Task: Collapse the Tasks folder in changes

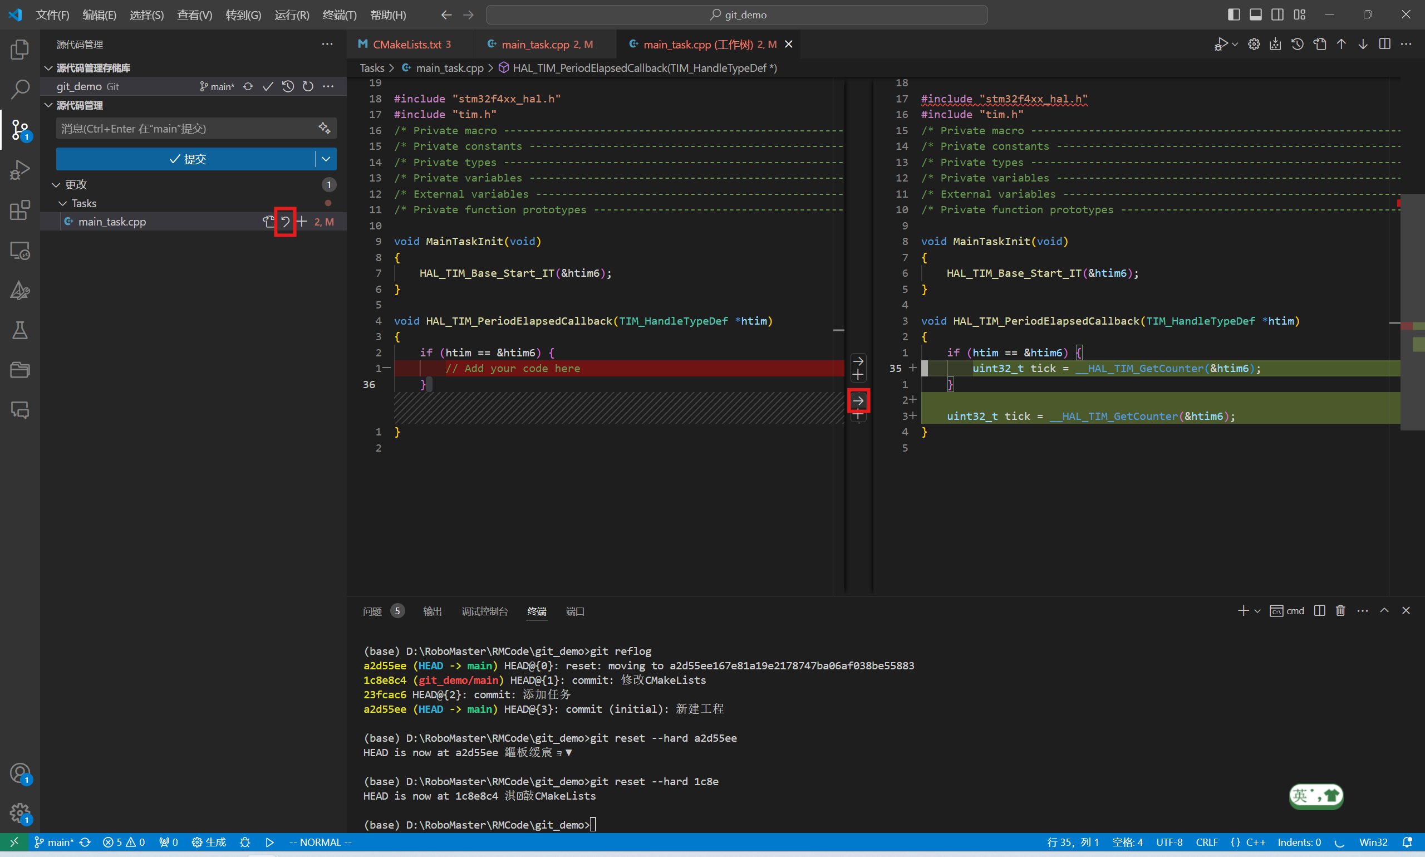Action: tap(63, 203)
